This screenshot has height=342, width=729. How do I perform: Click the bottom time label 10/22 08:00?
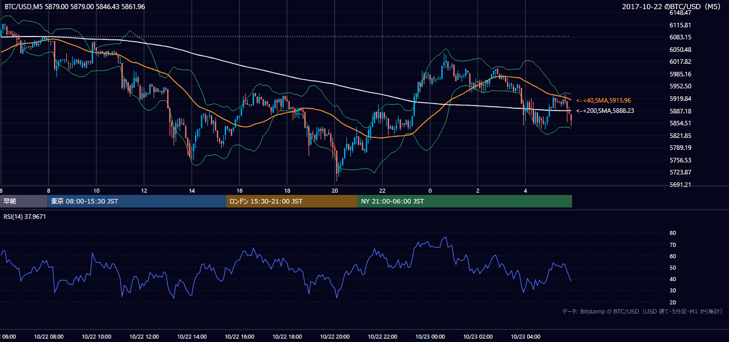[48, 337]
